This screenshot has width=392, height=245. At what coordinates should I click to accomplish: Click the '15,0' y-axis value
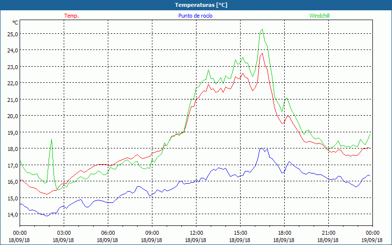pos(13,198)
